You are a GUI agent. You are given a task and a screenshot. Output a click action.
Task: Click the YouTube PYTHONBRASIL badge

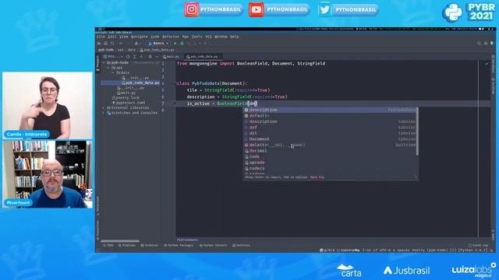(279, 9)
